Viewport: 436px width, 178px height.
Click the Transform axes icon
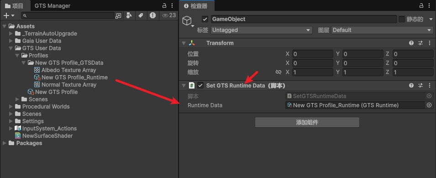pos(192,43)
